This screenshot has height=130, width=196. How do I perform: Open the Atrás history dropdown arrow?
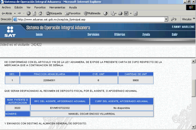(15, 13)
